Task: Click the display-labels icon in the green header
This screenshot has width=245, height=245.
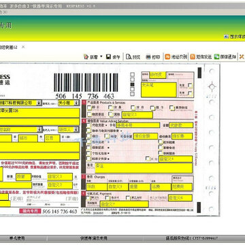Action: coord(226,36)
